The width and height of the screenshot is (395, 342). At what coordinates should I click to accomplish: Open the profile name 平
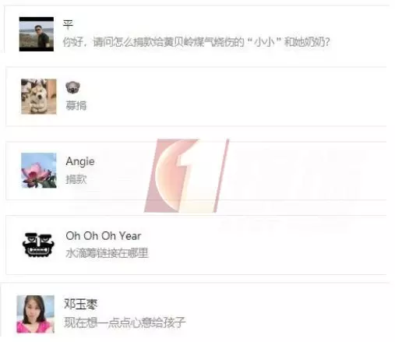[68, 24]
